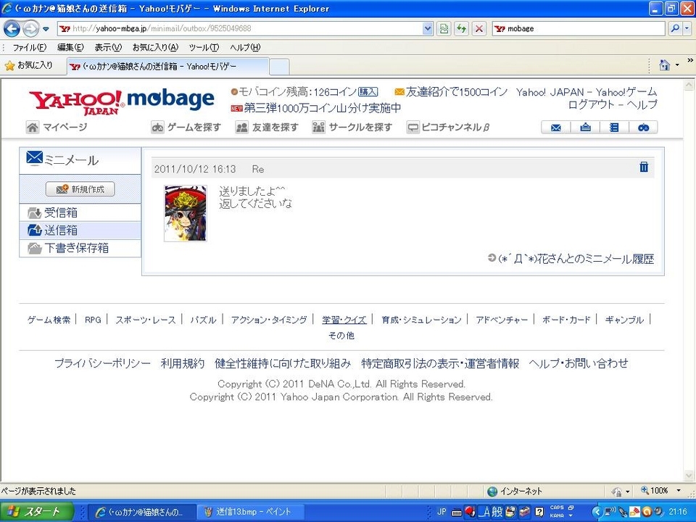Click the second icon beside the envelope in site toolbar
The image size is (696, 522).
click(586, 128)
